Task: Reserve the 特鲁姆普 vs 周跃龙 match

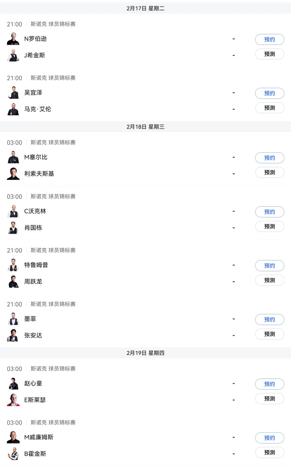Action: coord(270,266)
